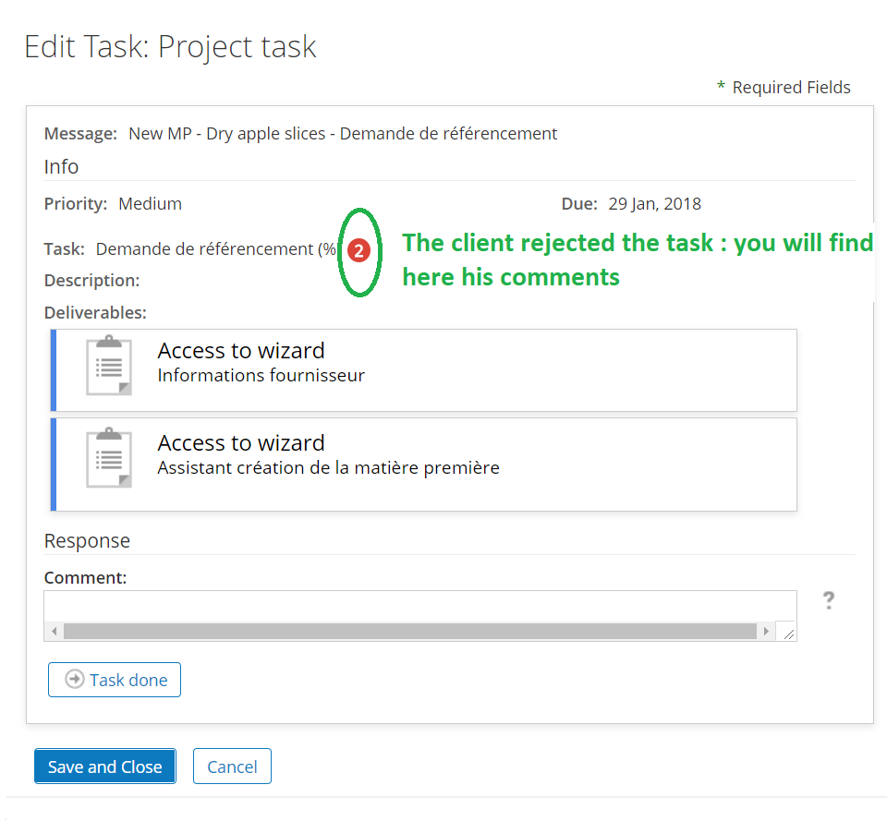Click the Informations fournisseur clipboard icon

pos(109,366)
